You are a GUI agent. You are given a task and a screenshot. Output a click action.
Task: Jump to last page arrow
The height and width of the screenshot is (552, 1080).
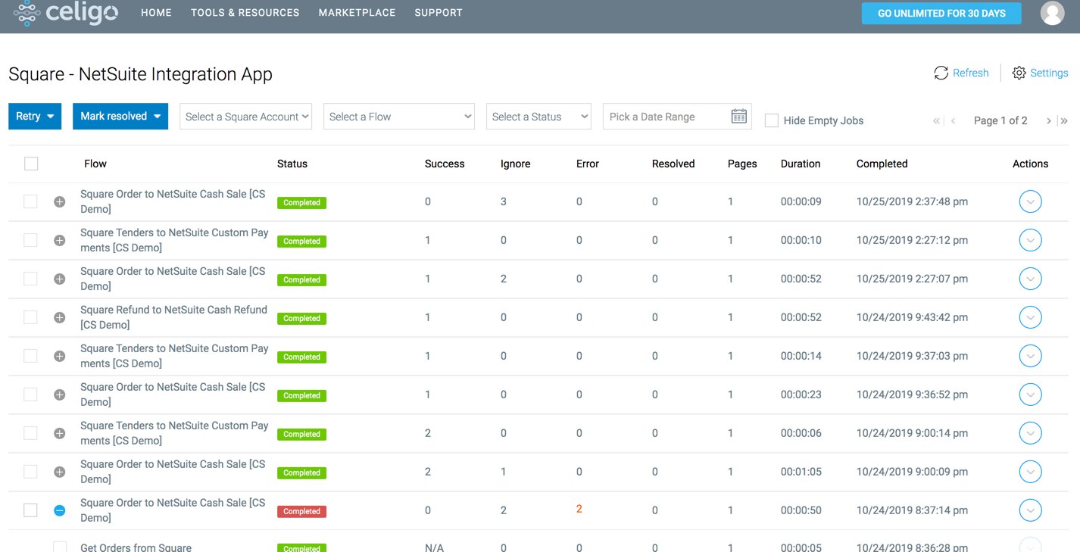[1064, 120]
